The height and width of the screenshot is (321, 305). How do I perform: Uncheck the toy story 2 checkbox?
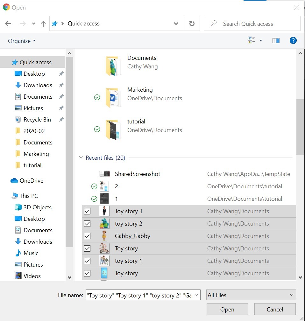coord(87,224)
